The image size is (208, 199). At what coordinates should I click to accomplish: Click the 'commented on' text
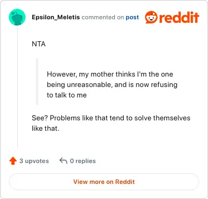102,17
